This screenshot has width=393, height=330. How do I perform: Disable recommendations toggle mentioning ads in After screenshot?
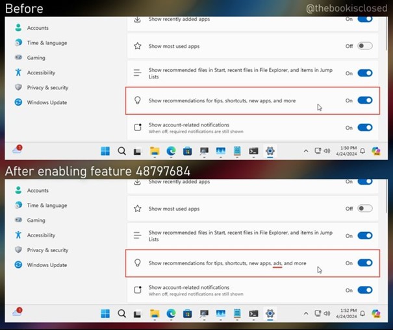coord(365,263)
